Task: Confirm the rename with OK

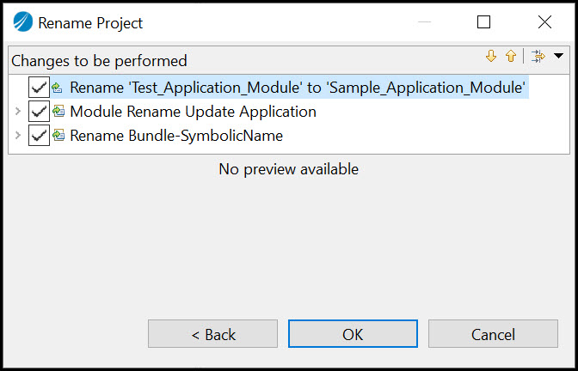Action: coord(353,334)
